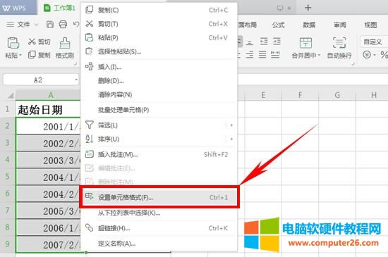Click the align right icon
The height and width of the screenshot is (257, 388).
tap(250, 54)
